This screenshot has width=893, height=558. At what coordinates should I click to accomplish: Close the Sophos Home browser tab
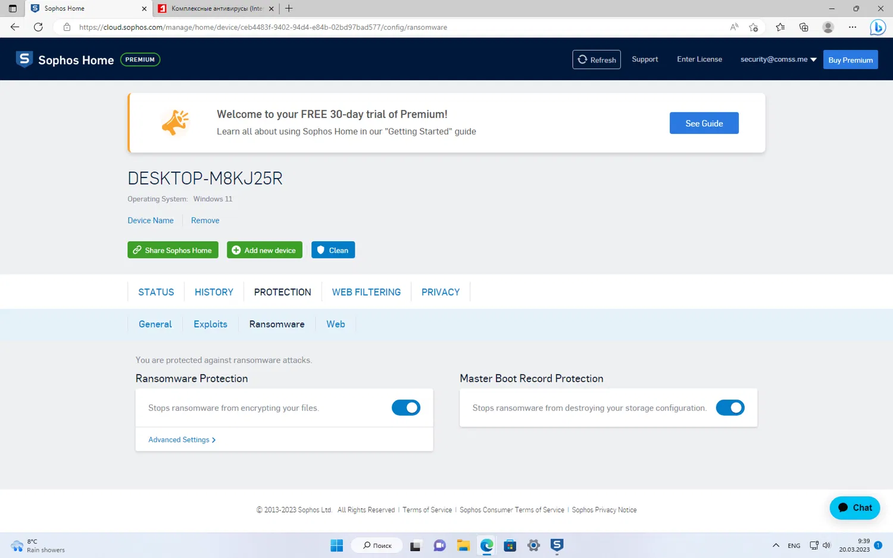tap(144, 8)
